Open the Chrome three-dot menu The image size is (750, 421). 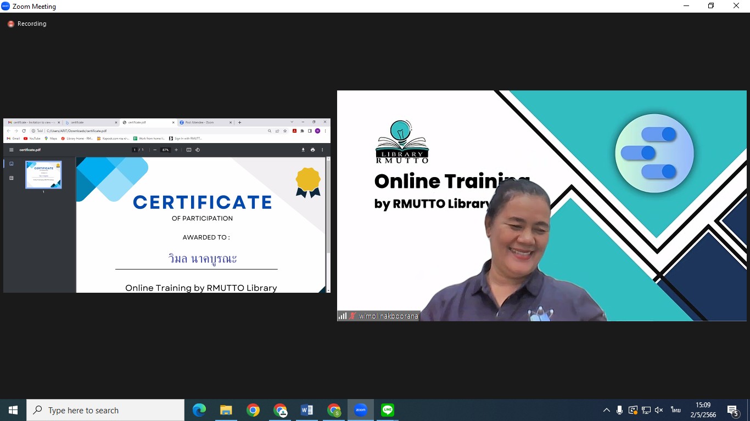326,131
